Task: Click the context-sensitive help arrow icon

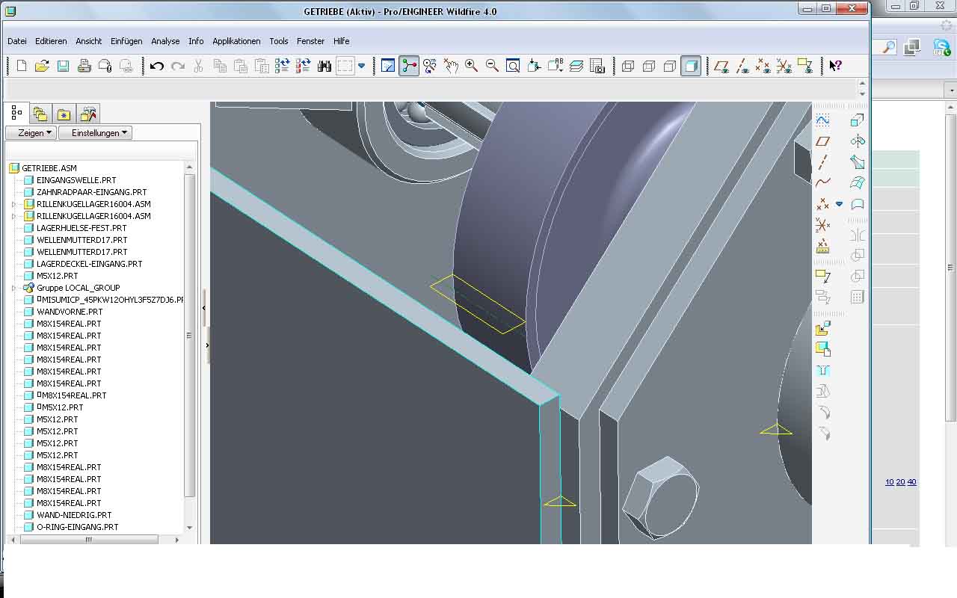Action: (836, 66)
